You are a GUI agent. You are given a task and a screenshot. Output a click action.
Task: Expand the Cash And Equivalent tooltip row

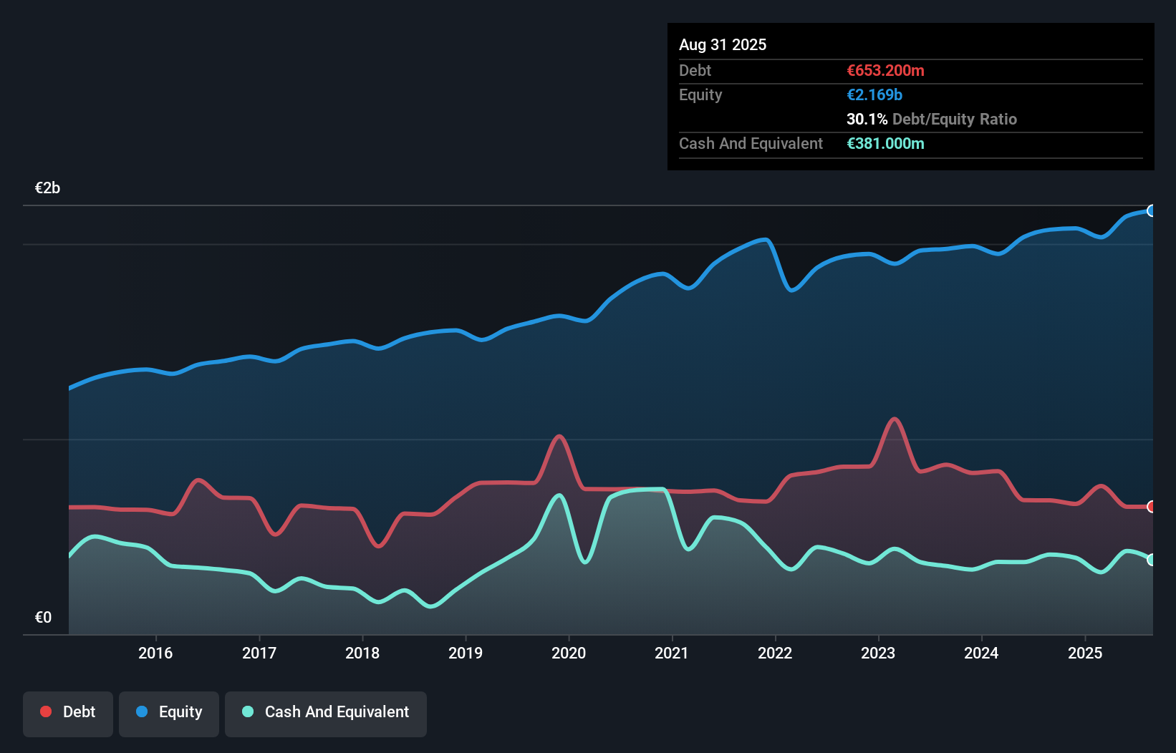(x=751, y=143)
